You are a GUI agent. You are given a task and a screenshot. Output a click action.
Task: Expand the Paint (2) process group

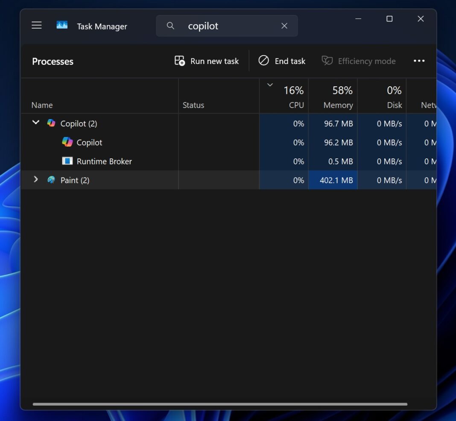click(36, 179)
